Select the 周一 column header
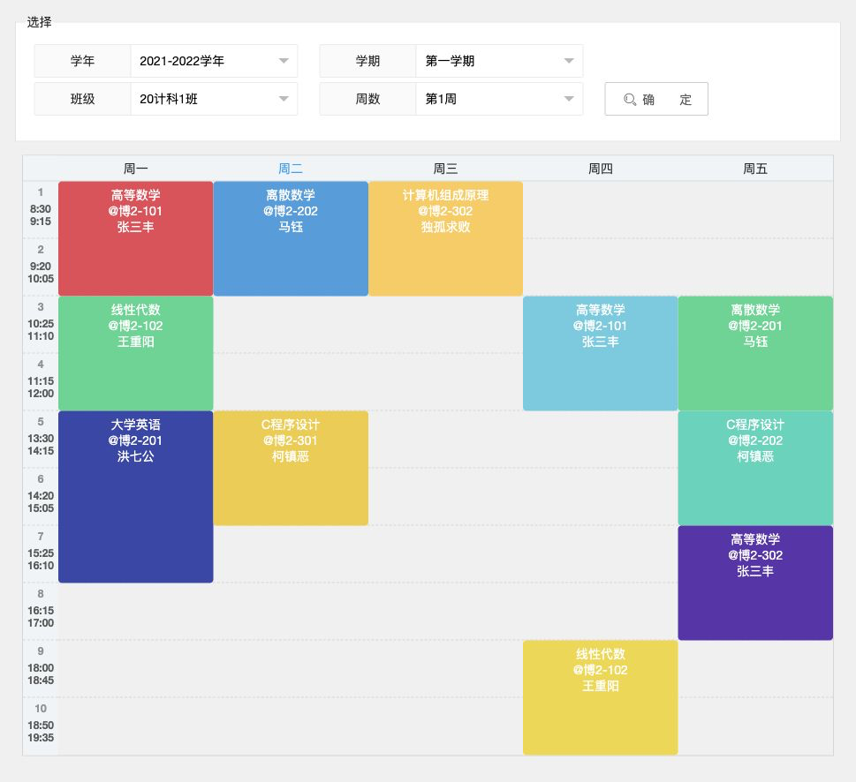The width and height of the screenshot is (856, 782). [135, 169]
